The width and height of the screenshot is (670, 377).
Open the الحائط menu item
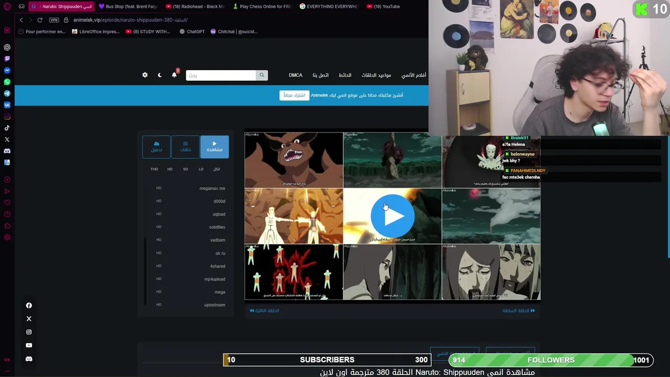point(345,75)
